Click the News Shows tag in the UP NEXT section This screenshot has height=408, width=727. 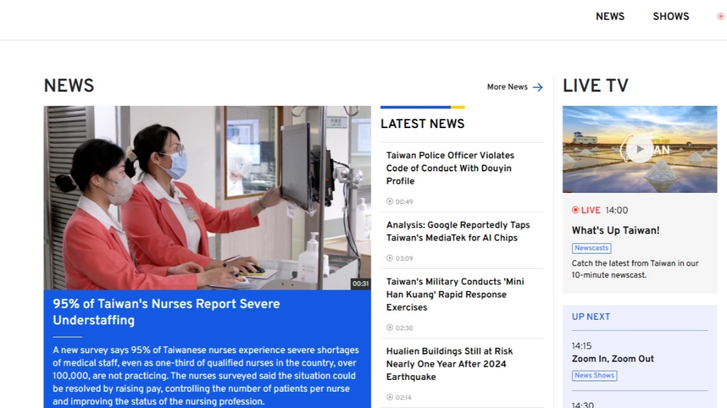click(x=594, y=375)
